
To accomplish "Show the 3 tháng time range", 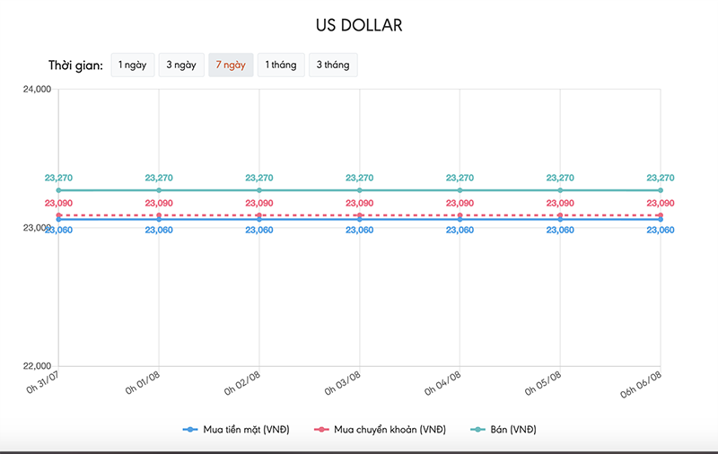I will point(333,65).
